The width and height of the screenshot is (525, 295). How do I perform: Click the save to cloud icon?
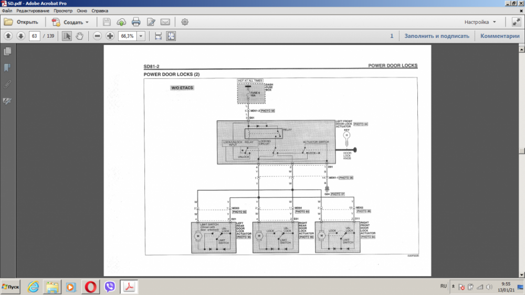[x=121, y=22]
